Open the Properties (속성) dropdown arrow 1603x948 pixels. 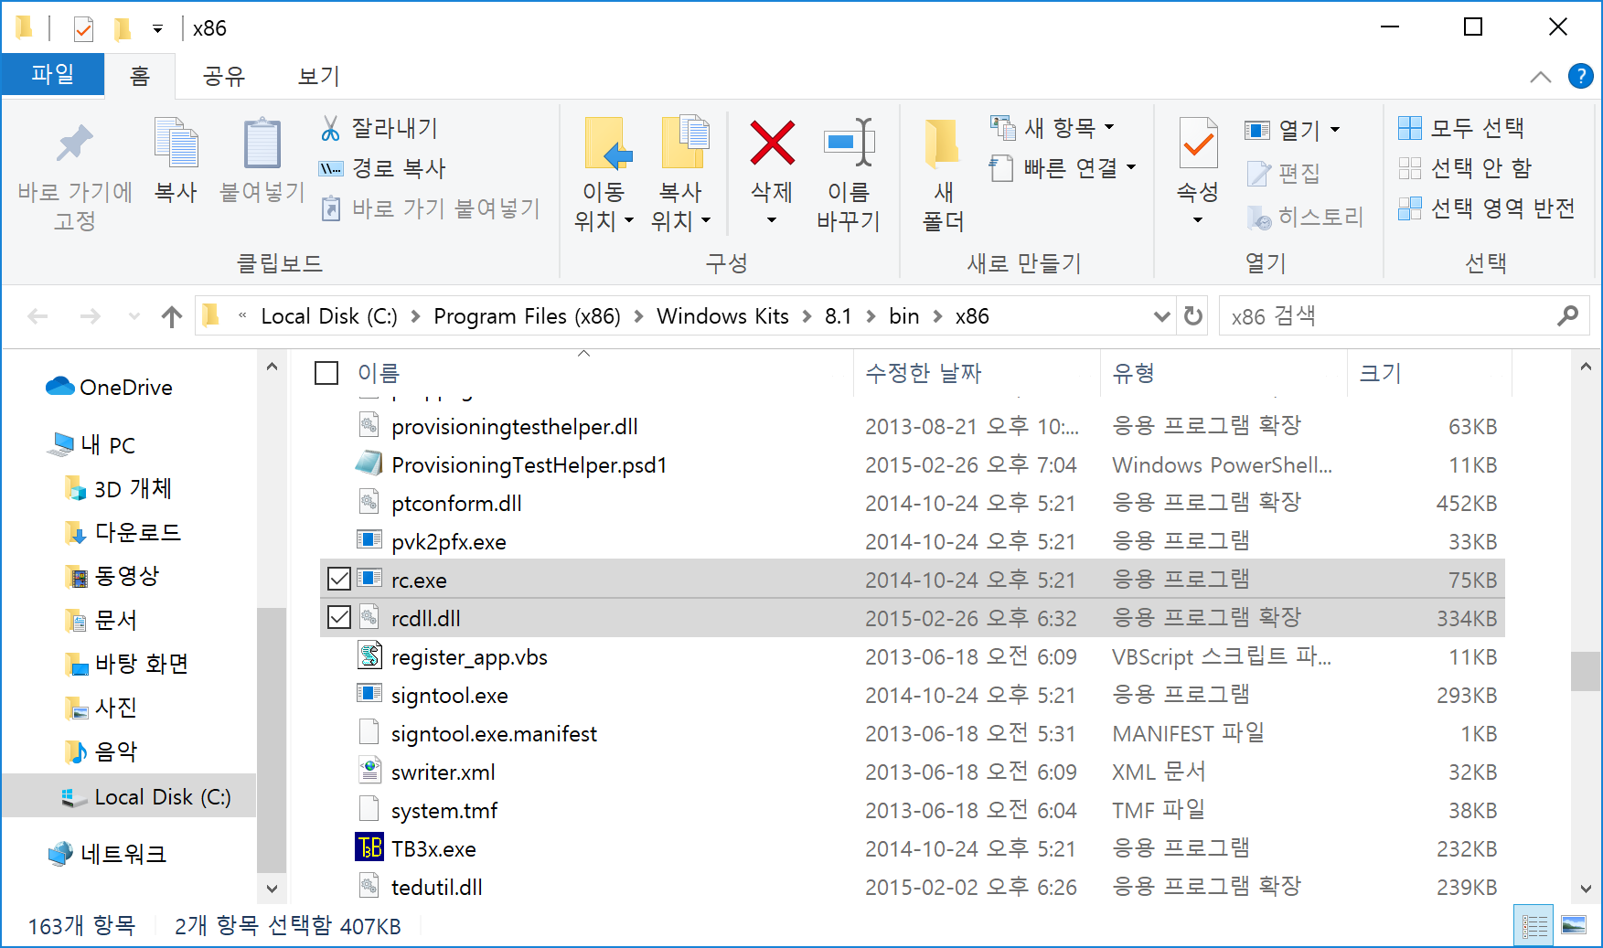[x=1198, y=220]
